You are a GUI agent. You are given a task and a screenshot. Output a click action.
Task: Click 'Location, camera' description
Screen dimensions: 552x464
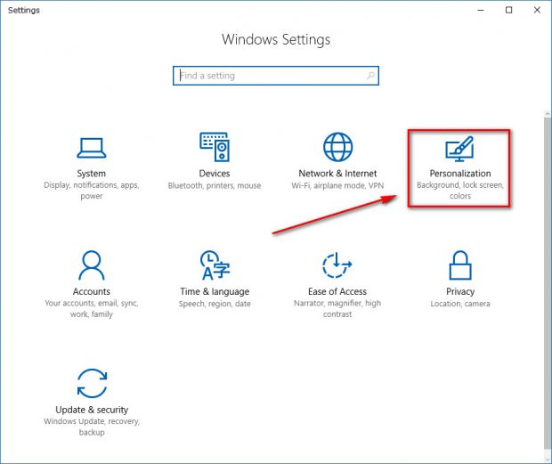pos(460,304)
